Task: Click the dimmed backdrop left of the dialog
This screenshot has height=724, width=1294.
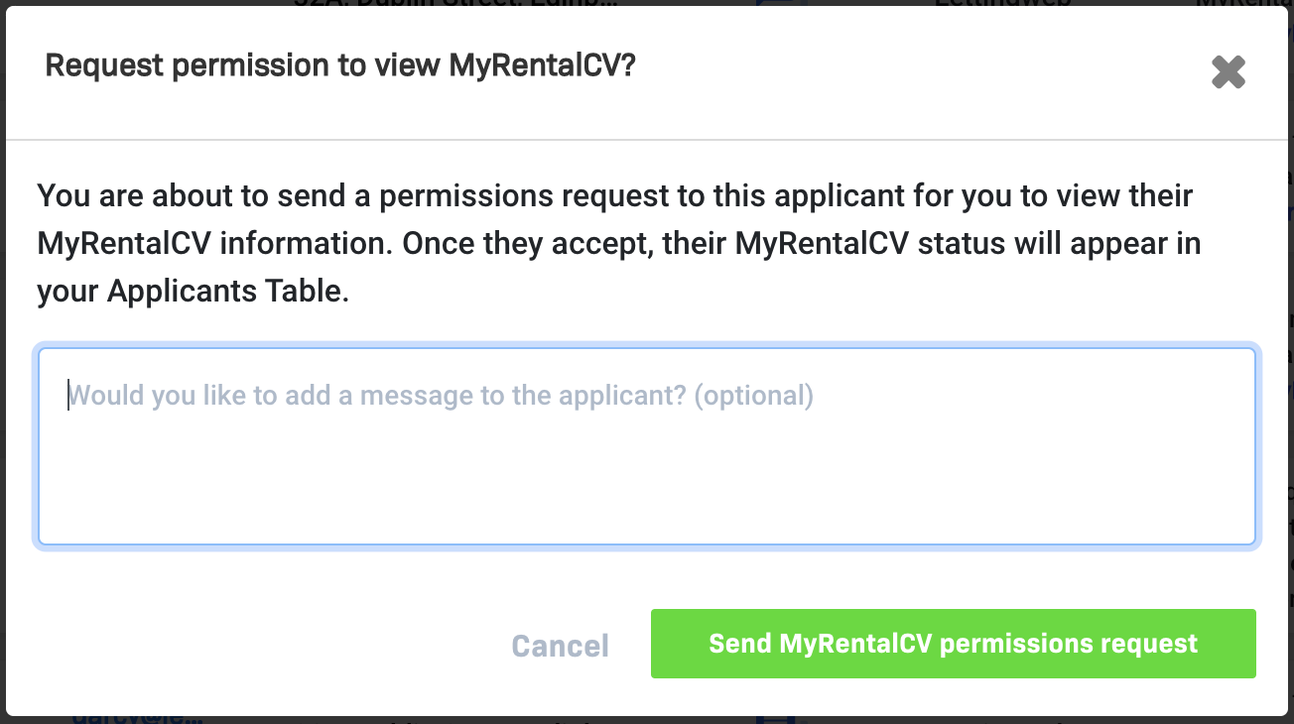Action: point(3,397)
